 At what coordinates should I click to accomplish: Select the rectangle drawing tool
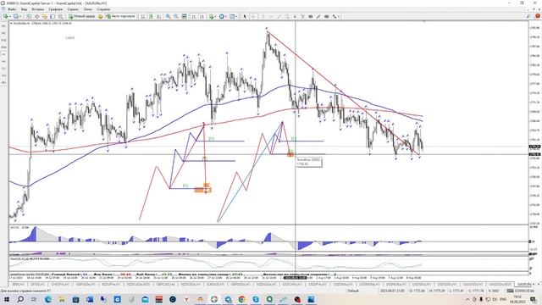click(311, 16)
